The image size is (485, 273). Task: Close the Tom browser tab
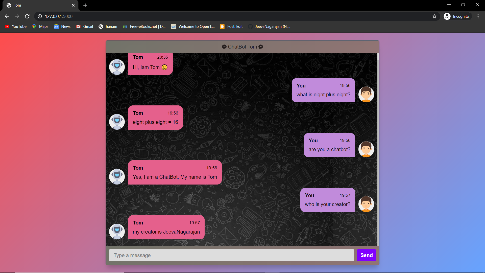pyautogui.click(x=73, y=5)
